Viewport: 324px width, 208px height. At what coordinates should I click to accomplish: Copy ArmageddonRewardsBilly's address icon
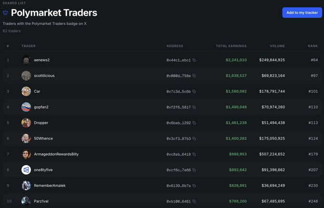(x=194, y=154)
